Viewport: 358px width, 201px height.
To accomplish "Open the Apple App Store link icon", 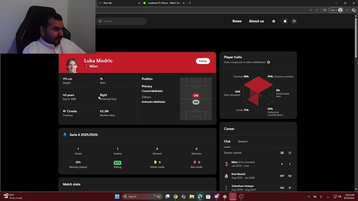I will pos(285,21).
